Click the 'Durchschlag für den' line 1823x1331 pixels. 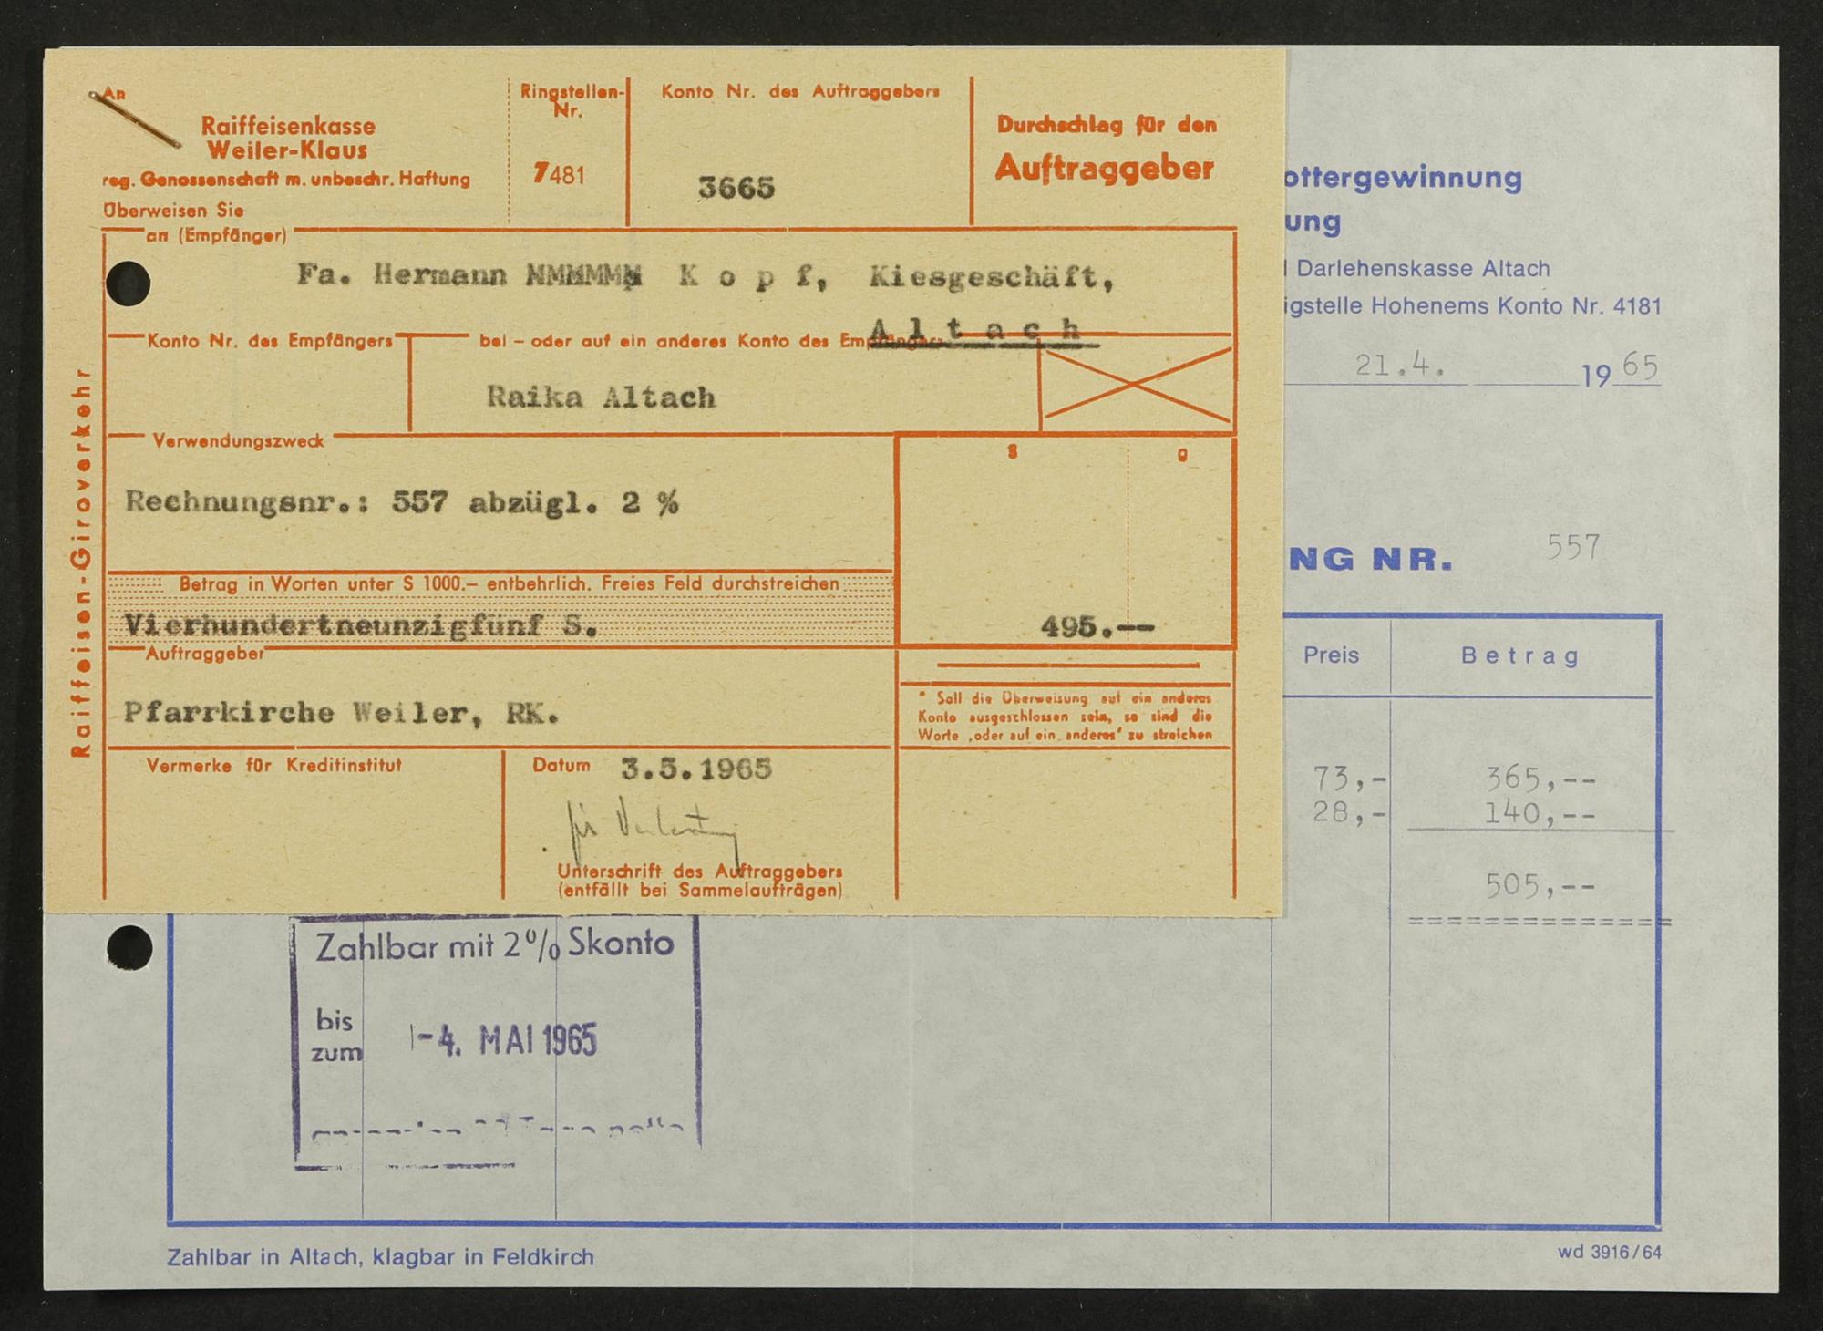coord(1107,125)
